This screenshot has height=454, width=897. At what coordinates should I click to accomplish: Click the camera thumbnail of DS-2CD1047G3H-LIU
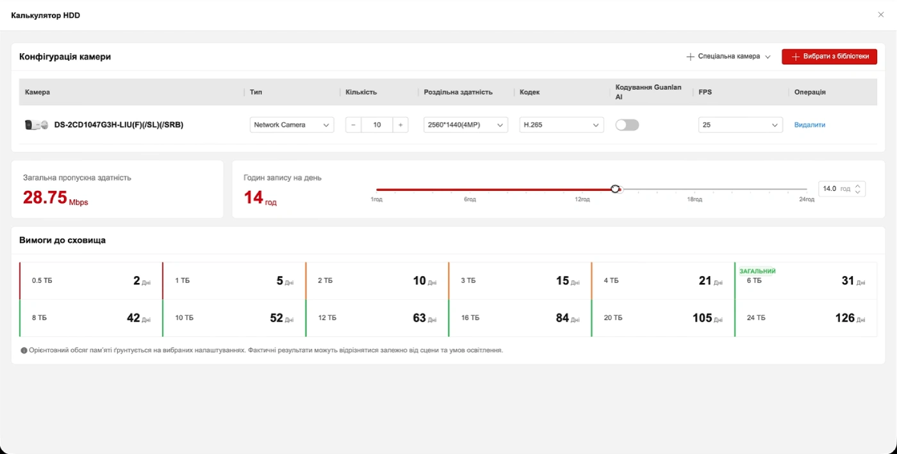[x=37, y=125]
